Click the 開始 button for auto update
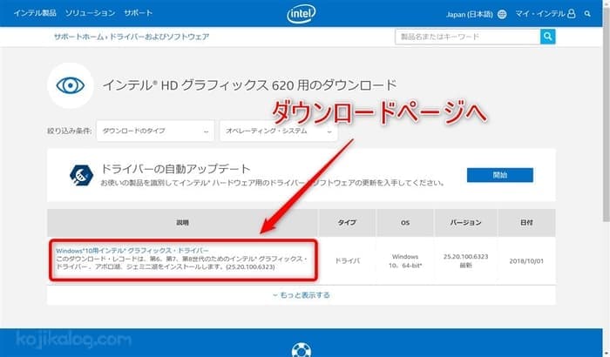610x357 pixels. 500,175
